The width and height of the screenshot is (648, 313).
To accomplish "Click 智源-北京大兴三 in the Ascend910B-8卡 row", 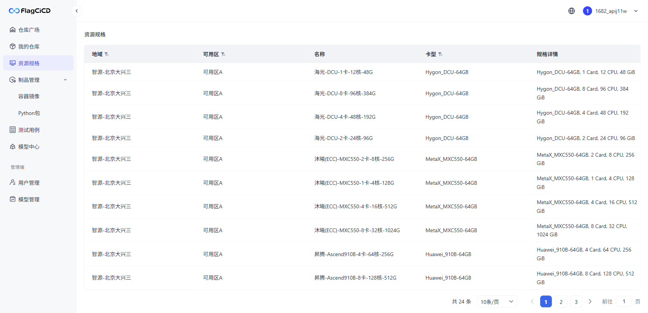I will (x=111, y=278).
